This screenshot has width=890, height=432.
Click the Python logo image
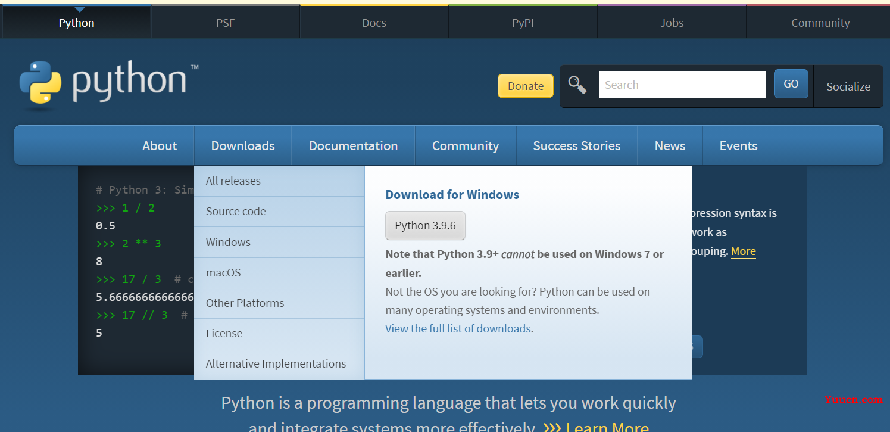click(109, 84)
